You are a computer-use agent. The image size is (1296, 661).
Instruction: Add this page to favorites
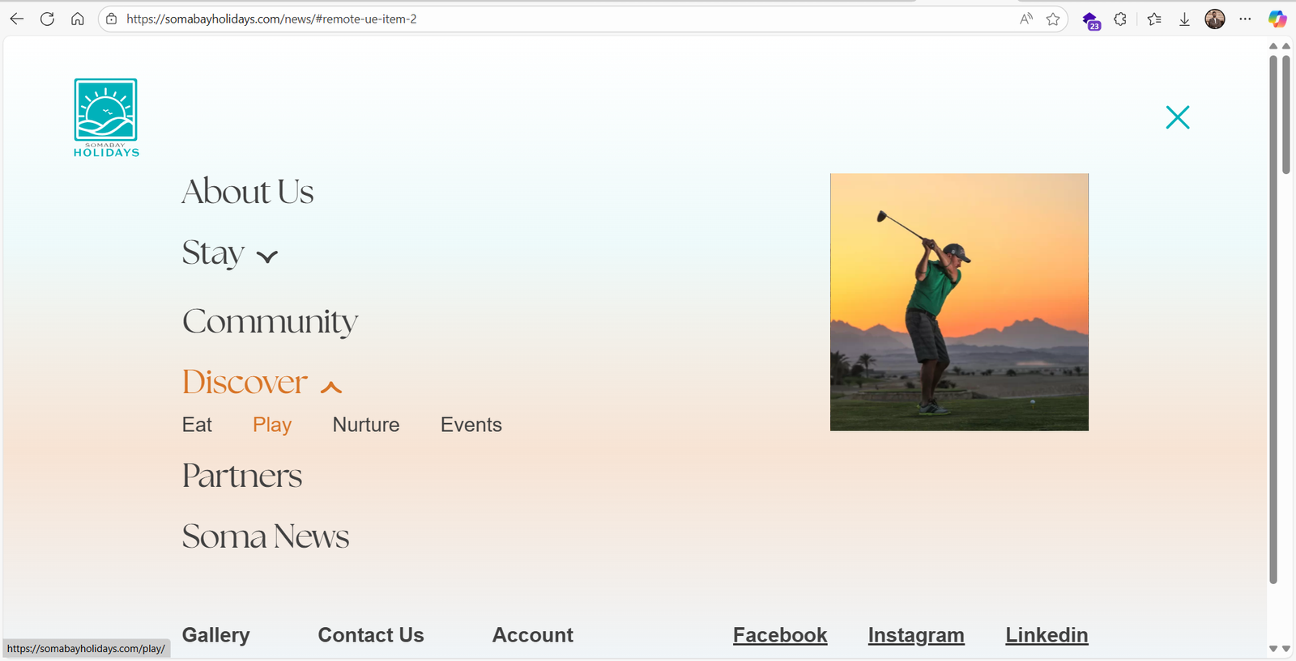point(1052,19)
